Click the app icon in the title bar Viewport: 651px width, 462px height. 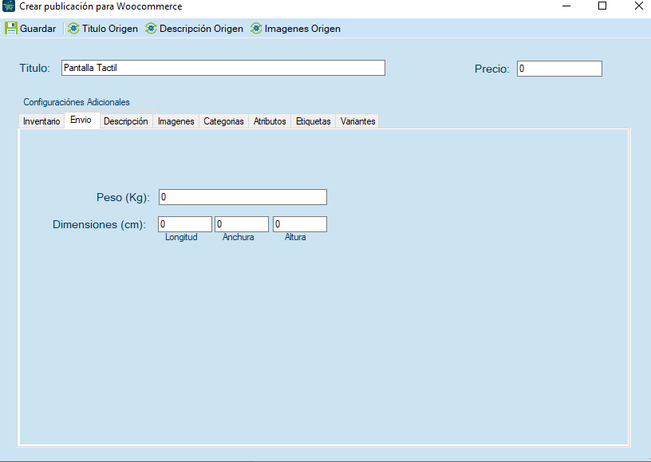click(x=9, y=6)
